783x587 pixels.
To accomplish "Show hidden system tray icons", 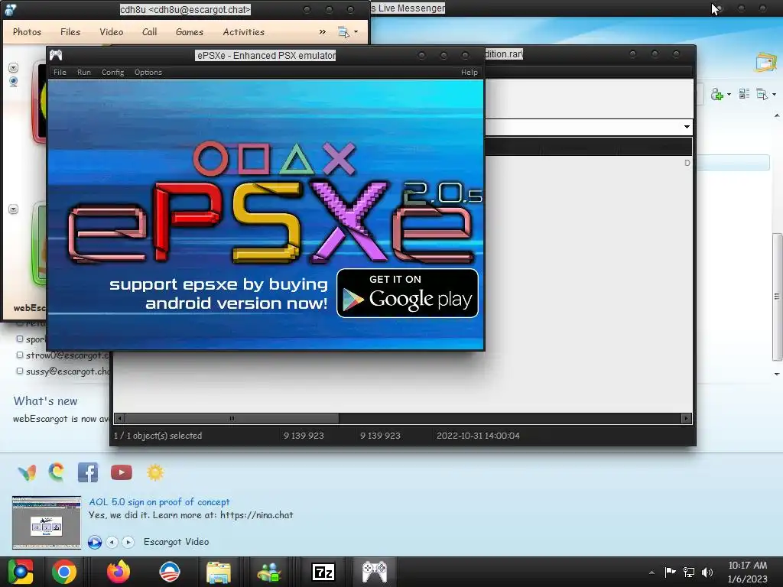I will 651,572.
